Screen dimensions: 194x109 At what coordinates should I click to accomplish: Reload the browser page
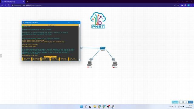point(9,5)
